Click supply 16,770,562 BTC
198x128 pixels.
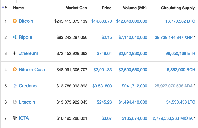(180, 21)
